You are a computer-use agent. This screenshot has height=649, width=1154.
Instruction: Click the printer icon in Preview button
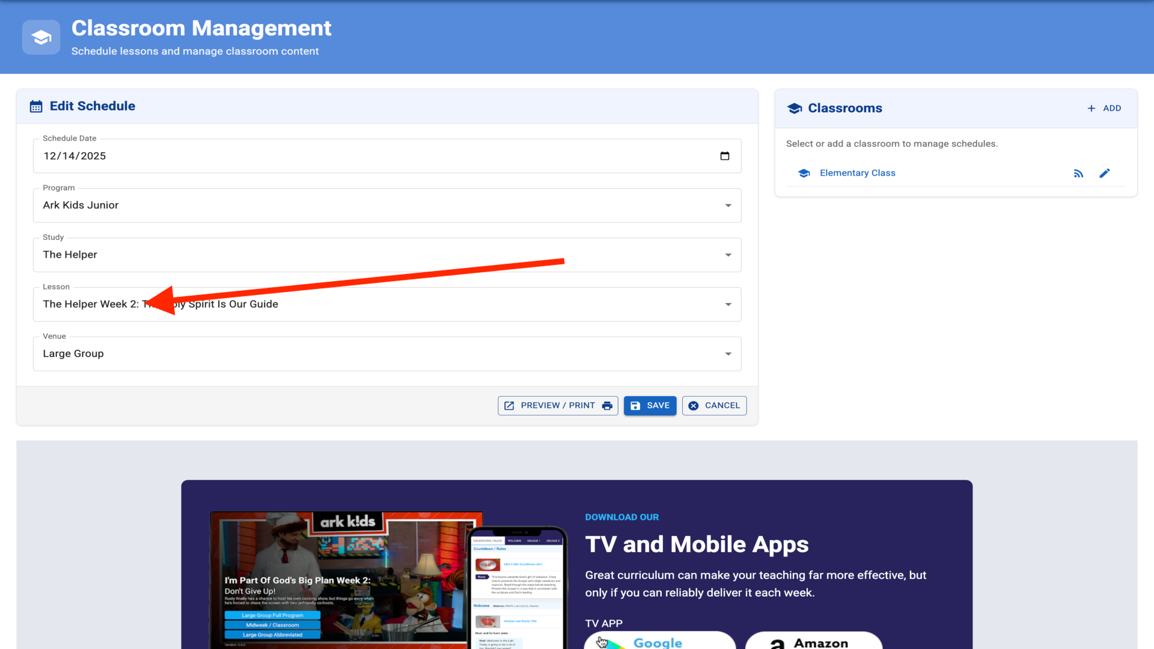tap(607, 406)
